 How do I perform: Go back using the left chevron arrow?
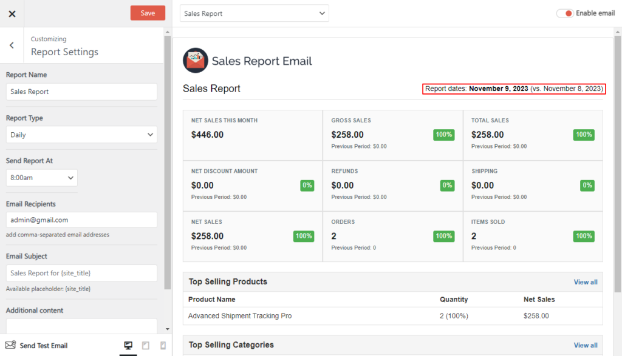pos(12,45)
